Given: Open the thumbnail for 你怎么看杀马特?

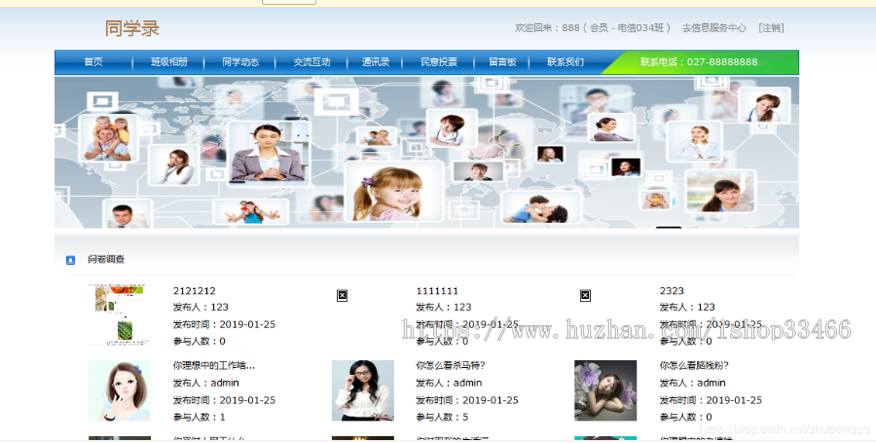Looking at the screenshot, I should click(363, 390).
